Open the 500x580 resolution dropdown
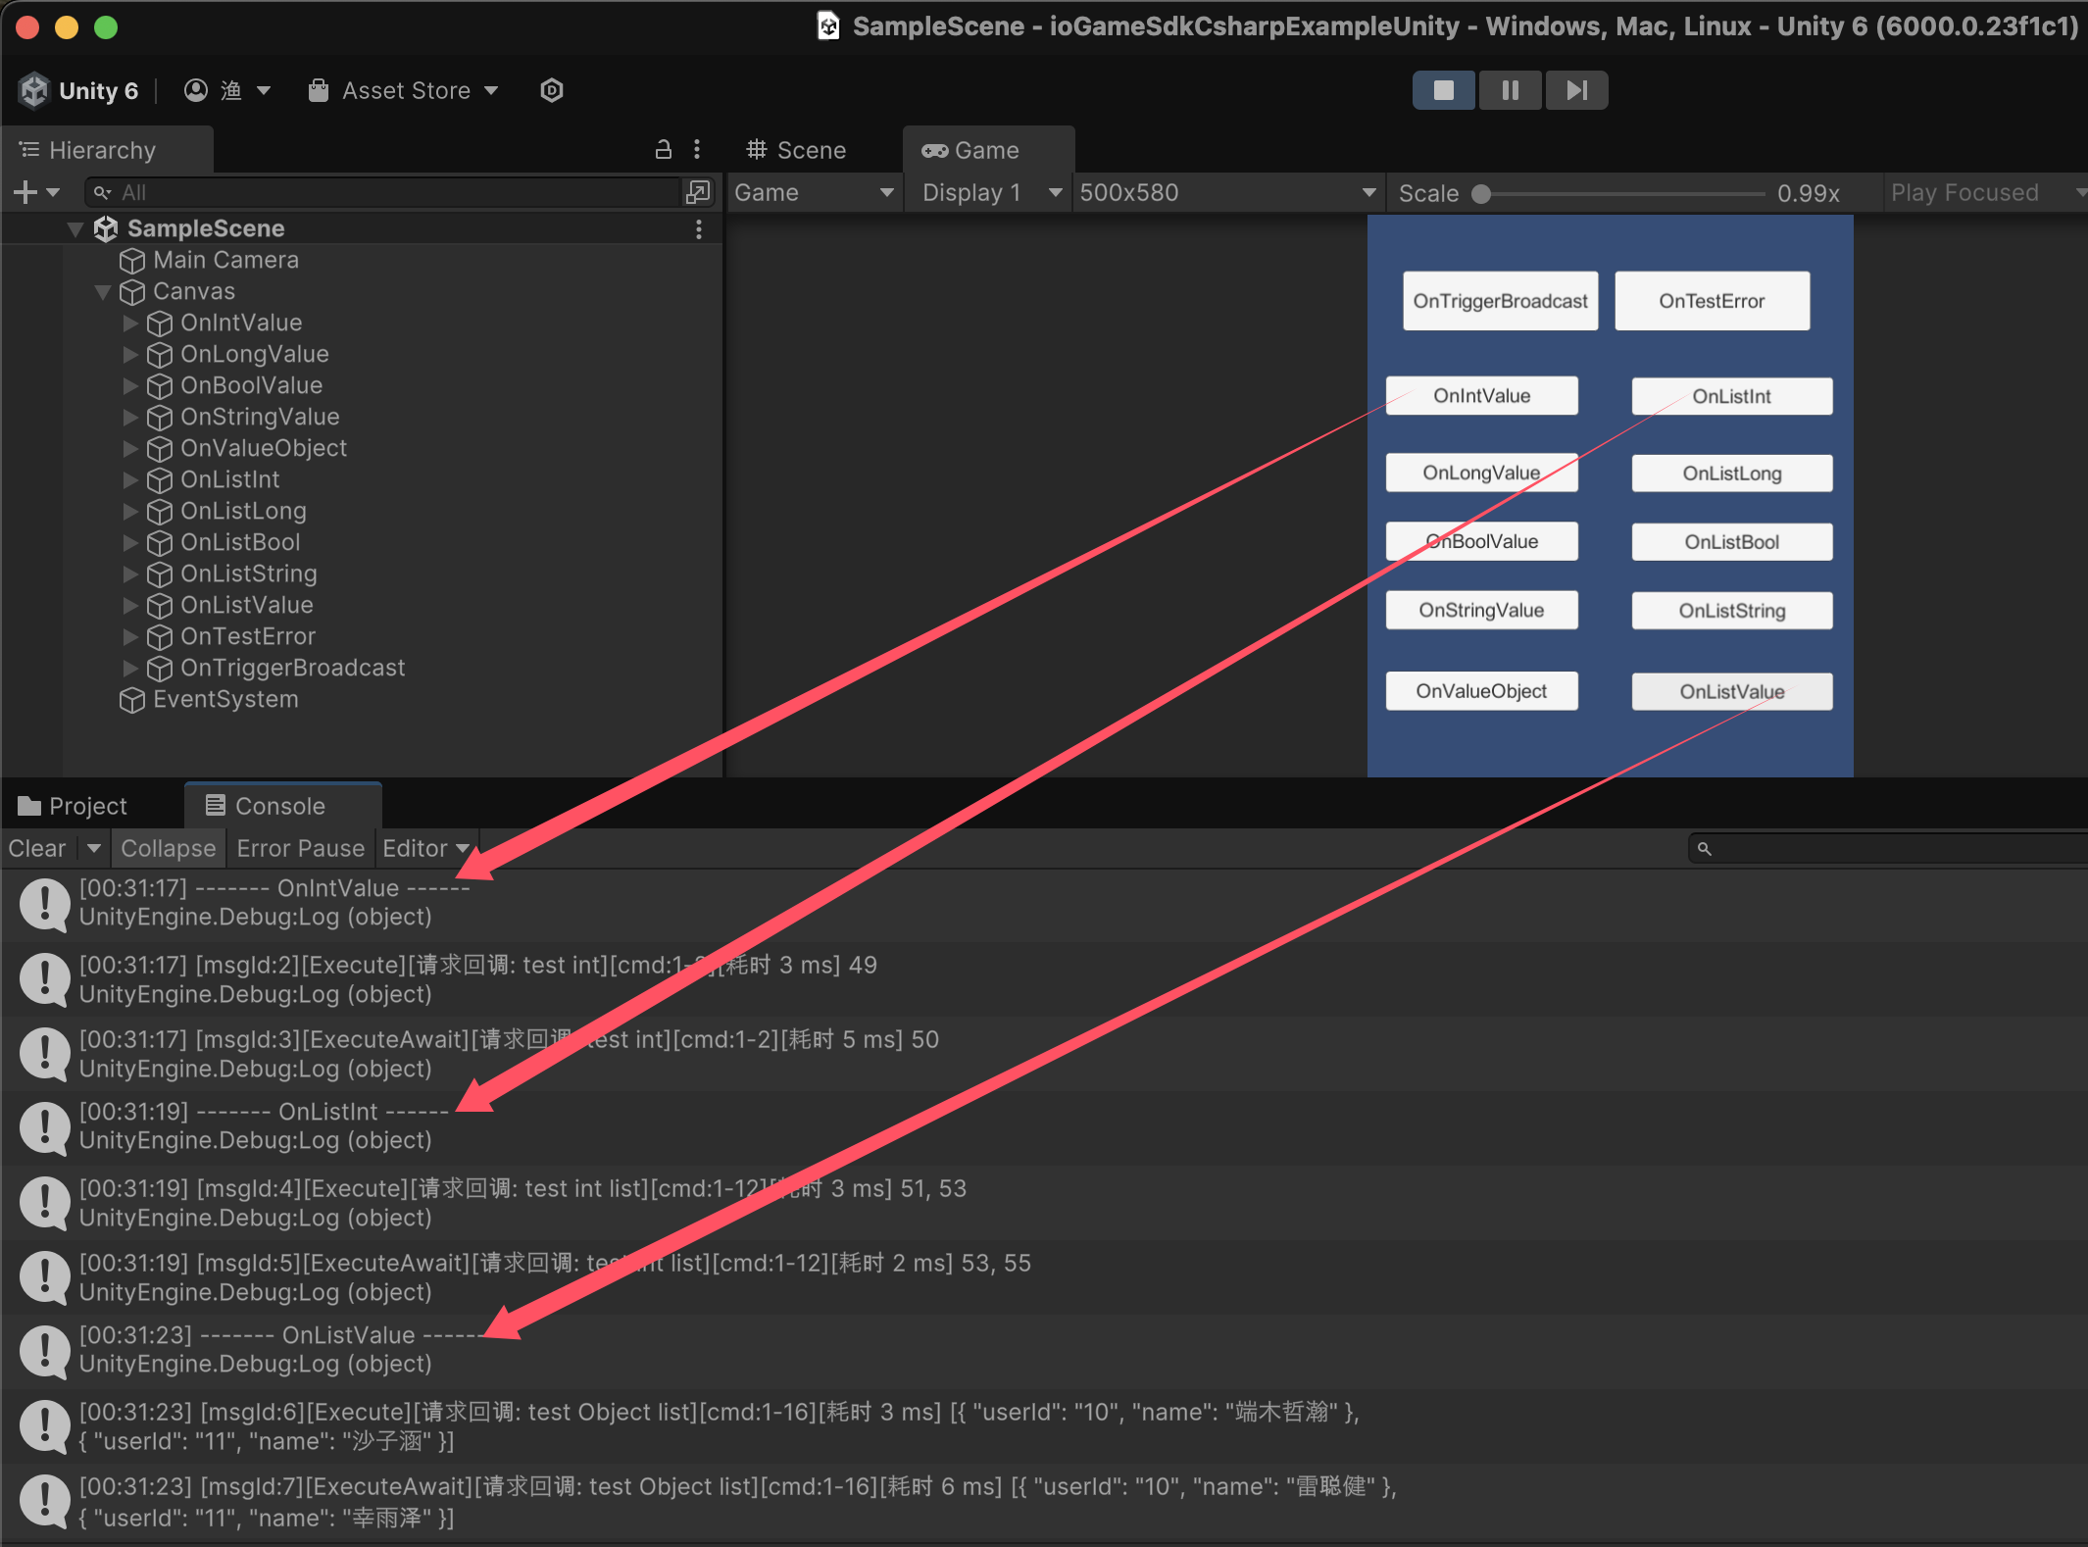The image size is (2088, 1547). pyautogui.click(x=1227, y=193)
